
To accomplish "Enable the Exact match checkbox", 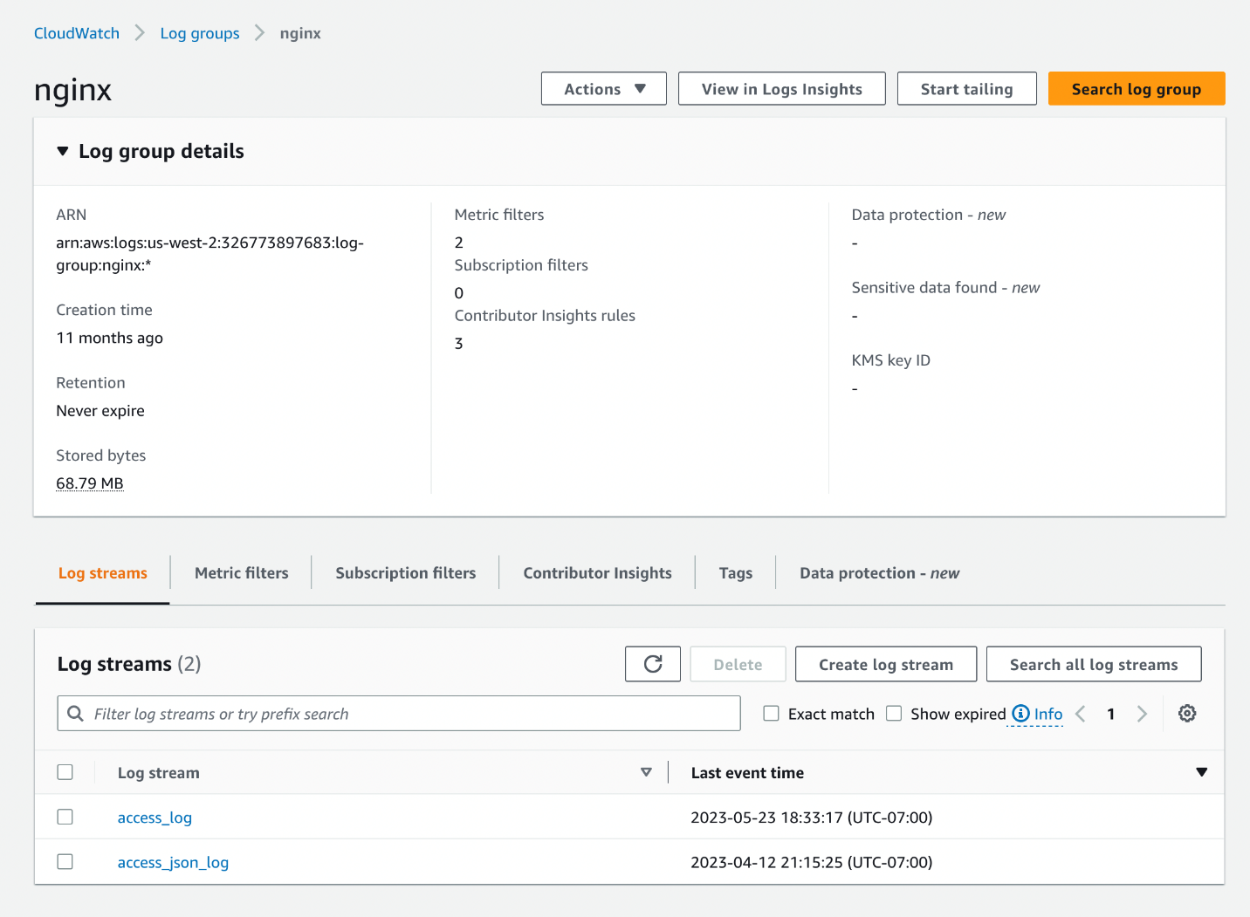I will point(771,713).
